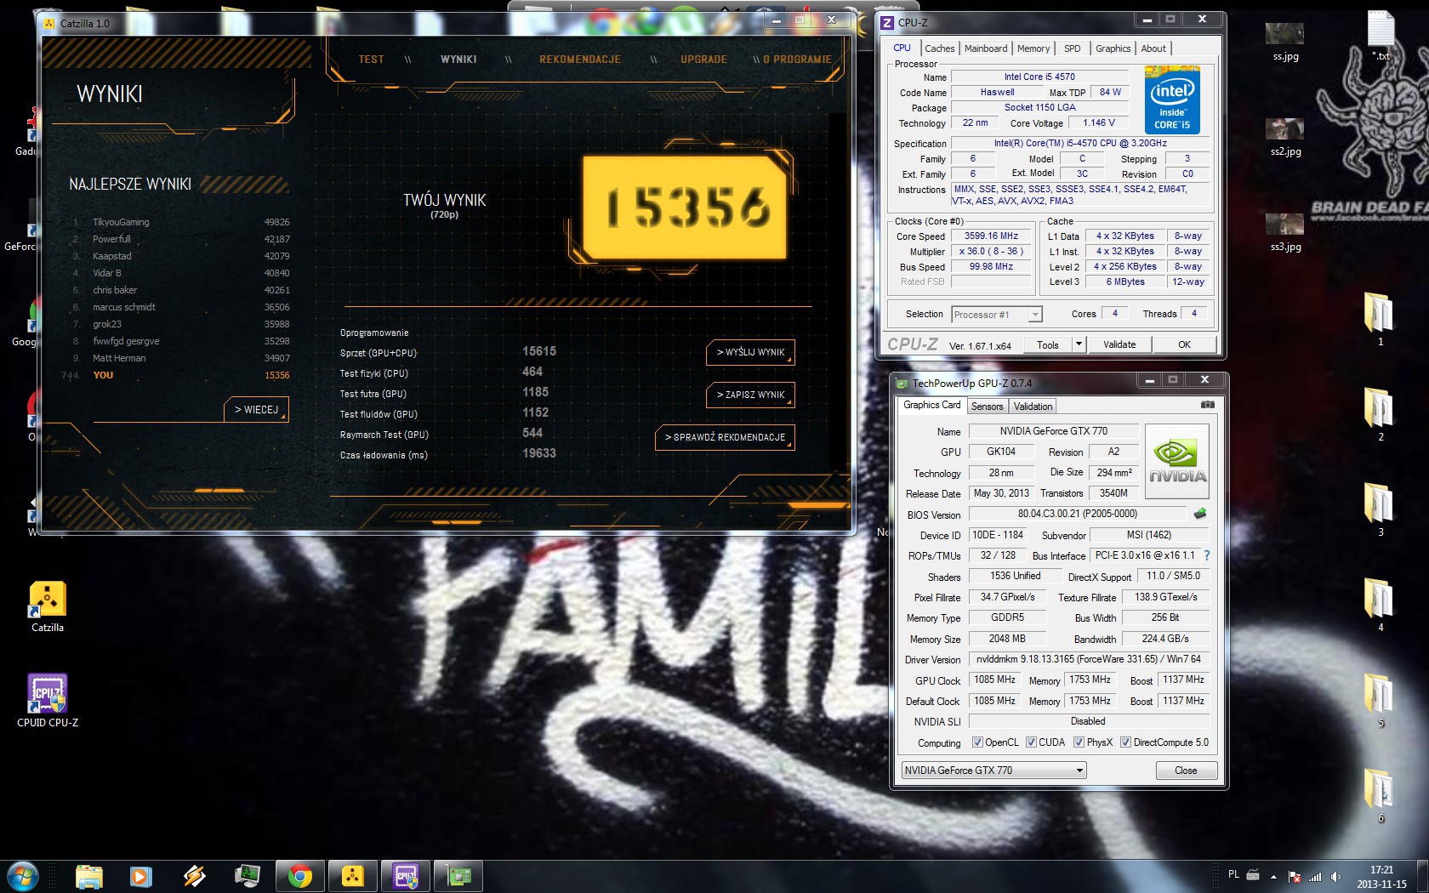Switch to CPU-Z in the taskbar

(405, 876)
